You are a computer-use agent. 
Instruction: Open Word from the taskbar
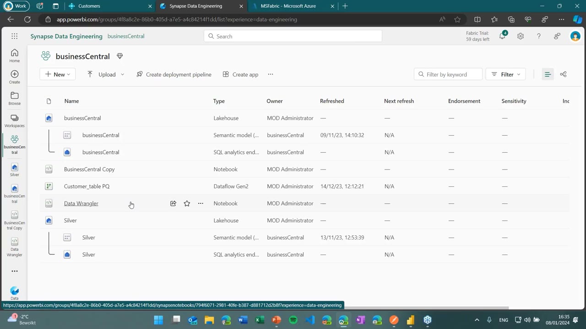tap(243, 320)
